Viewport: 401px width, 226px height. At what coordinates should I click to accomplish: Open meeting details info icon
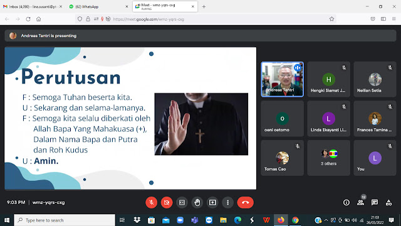click(346, 202)
